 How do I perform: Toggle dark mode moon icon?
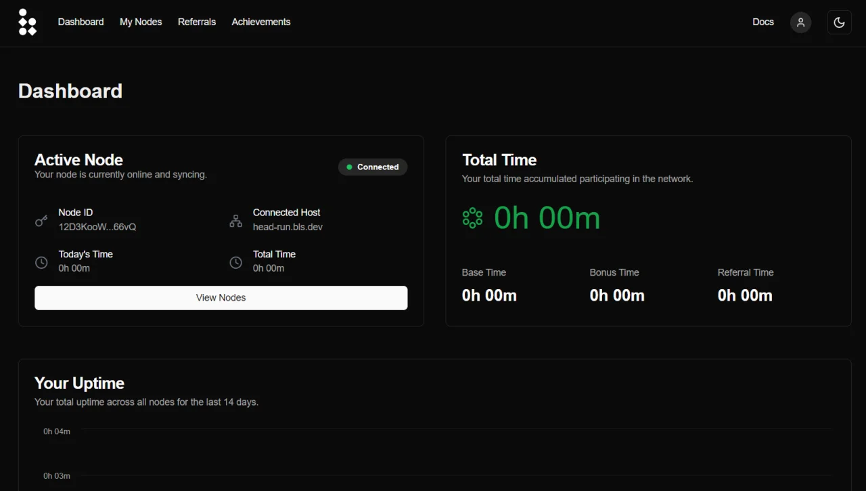[839, 22]
